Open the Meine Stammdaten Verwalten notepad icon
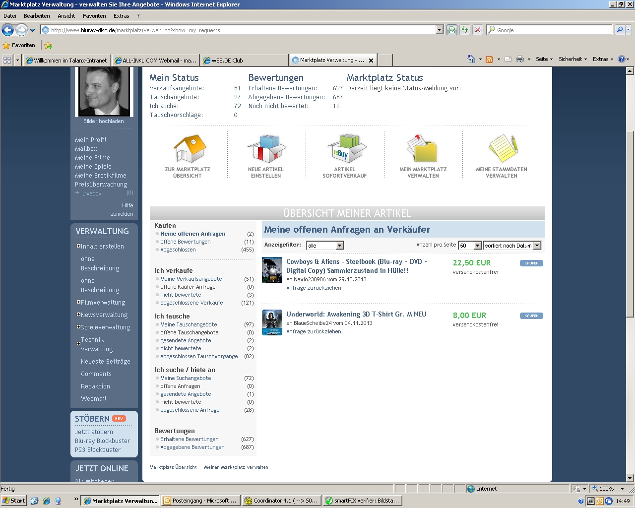Viewport: 635px width, 508px height. (x=502, y=149)
